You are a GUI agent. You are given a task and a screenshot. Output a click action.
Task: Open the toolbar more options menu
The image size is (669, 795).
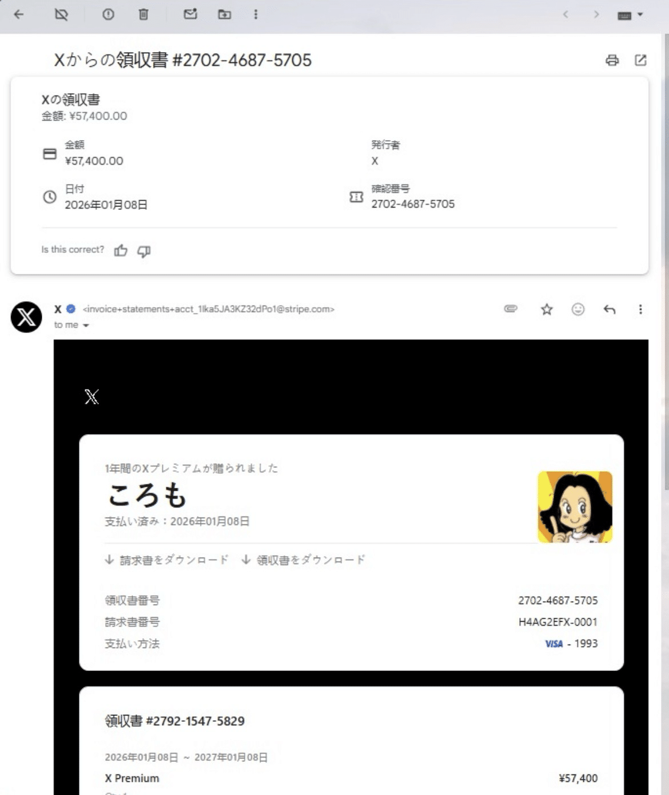click(x=255, y=14)
